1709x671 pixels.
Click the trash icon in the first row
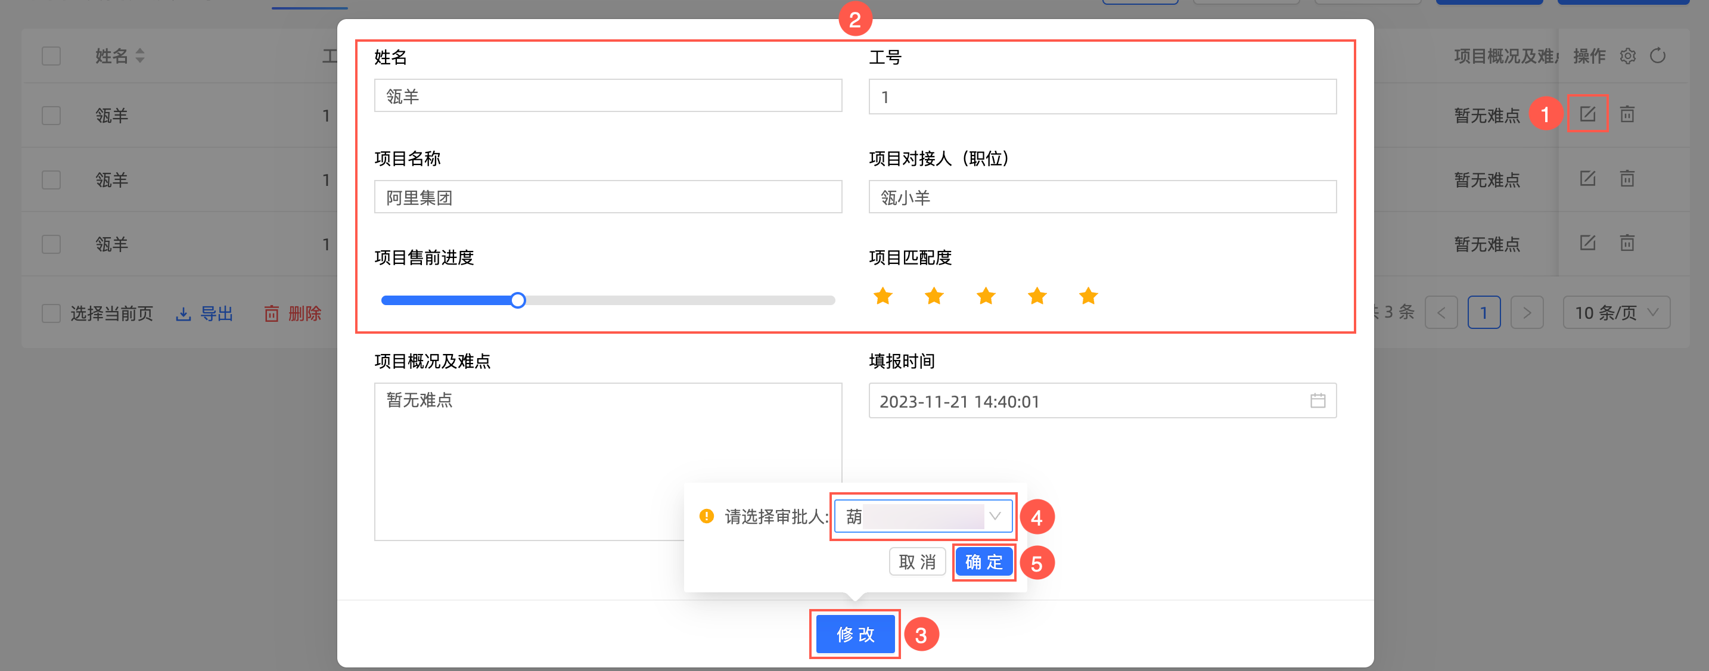(1627, 114)
